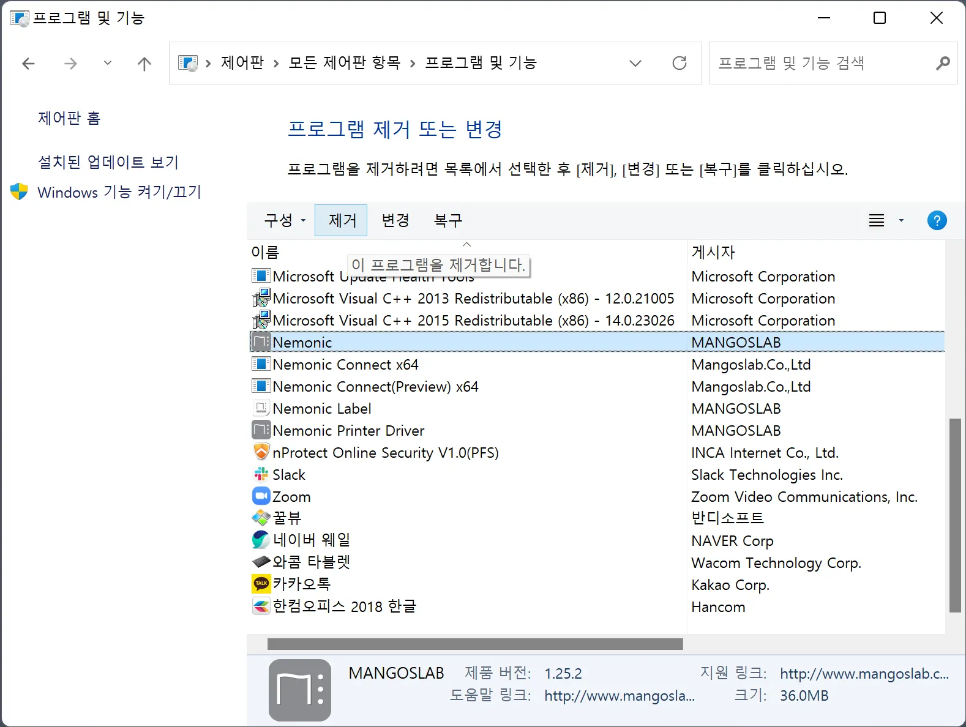Screen dimensions: 966x727
Task: Click the 꿀뷰 app icon
Action: [261, 518]
